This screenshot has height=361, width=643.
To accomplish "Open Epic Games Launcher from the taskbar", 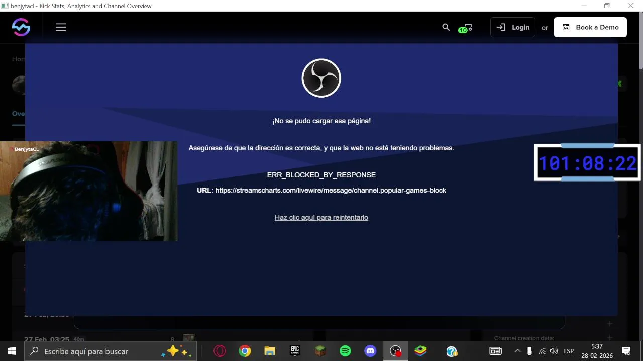I will 295,351.
